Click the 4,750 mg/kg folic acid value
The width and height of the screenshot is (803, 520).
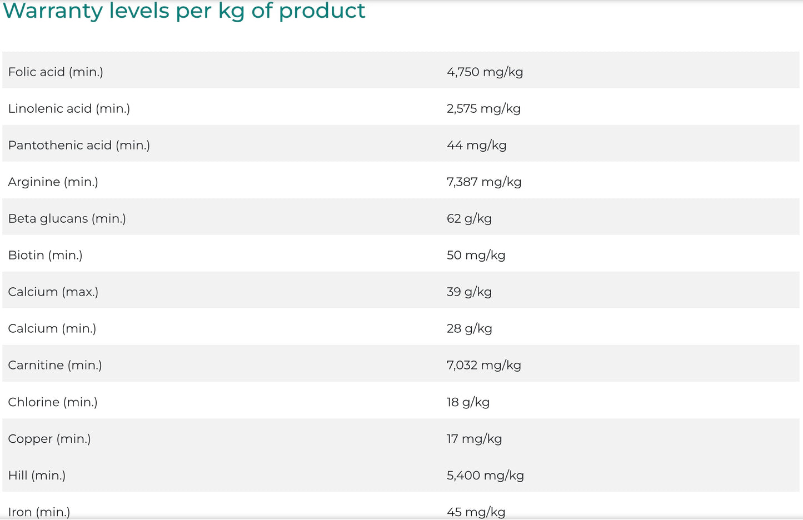pos(485,72)
